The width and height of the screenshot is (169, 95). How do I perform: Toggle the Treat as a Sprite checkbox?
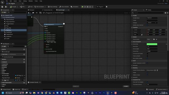click(147, 56)
